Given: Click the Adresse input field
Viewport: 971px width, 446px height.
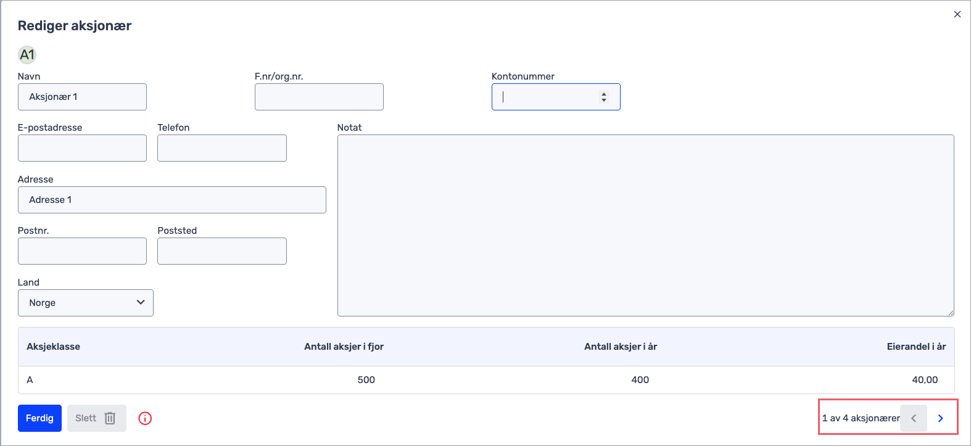Looking at the screenshot, I should click(172, 200).
